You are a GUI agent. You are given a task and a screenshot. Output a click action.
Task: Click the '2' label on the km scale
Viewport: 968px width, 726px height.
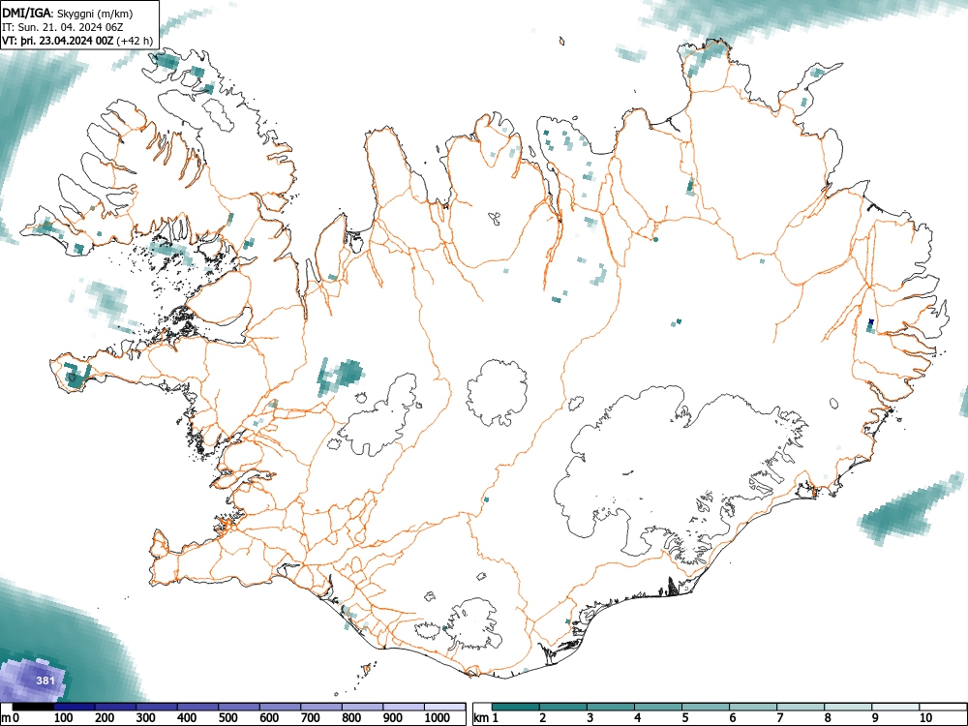click(x=542, y=717)
